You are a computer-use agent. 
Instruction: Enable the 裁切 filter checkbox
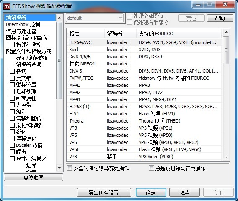12,71
